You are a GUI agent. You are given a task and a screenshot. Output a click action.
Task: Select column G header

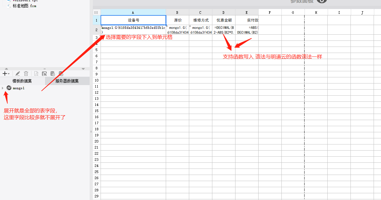[x=293, y=13]
